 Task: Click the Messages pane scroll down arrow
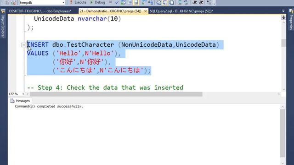(x=283, y=163)
